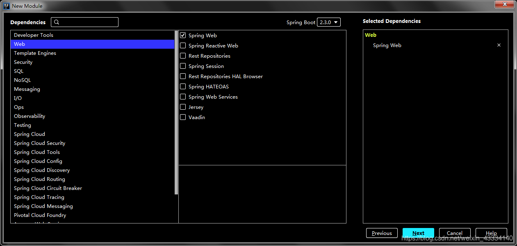This screenshot has width=517, height=246.
Task: Select the Web category
Action: 93,44
